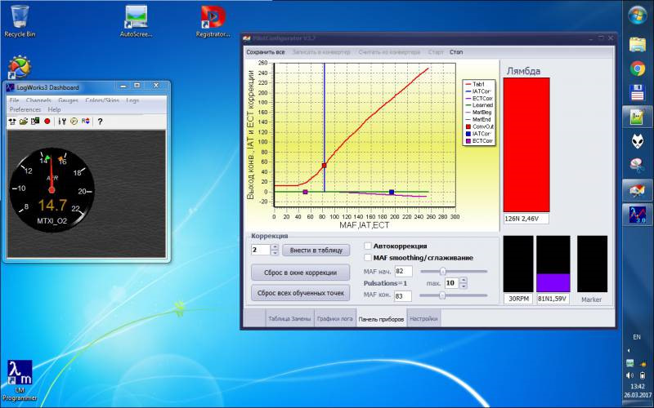Decrease the Коррекция value with down arrow
Viewport: 654px width, 408px height.
pyautogui.click(x=275, y=252)
